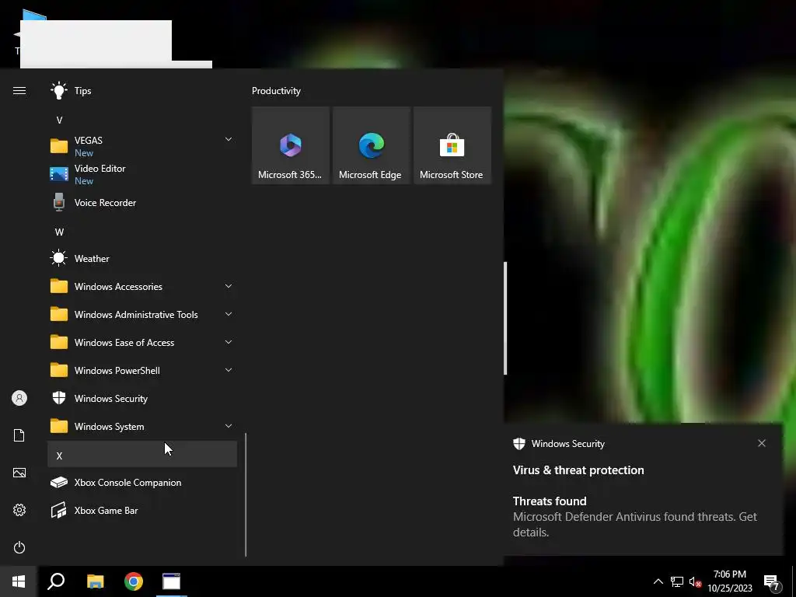Expand Start menu hamburger button
The height and width of the screenshot is (597, 796).
19,91
